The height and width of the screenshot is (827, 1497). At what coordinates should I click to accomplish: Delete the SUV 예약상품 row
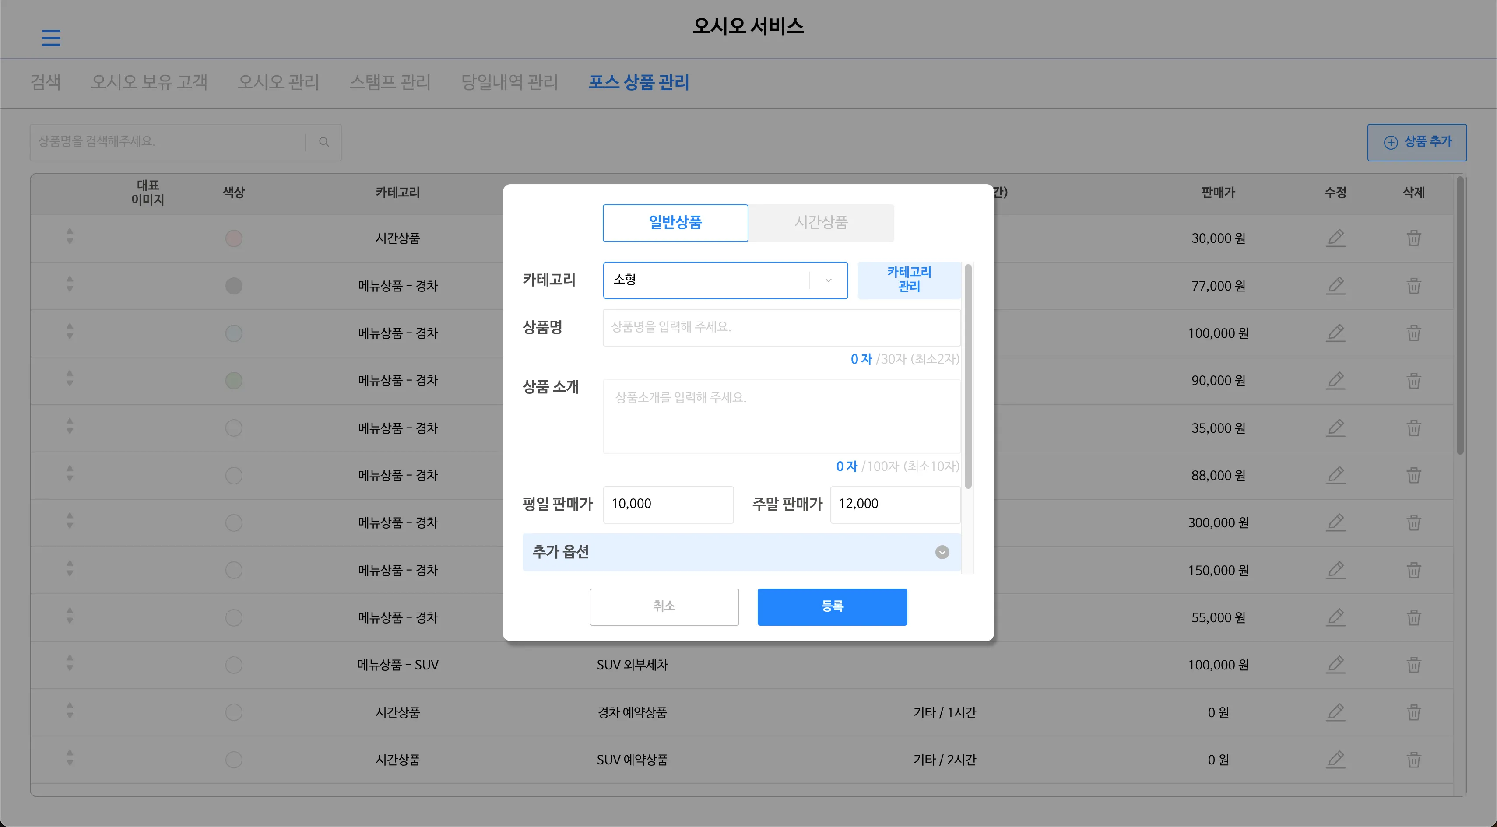pos(1413,760)
